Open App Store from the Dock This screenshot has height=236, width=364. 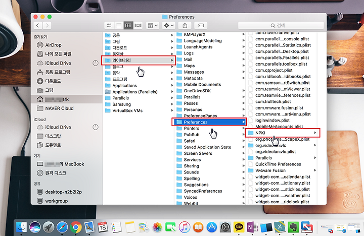point(212,227)
